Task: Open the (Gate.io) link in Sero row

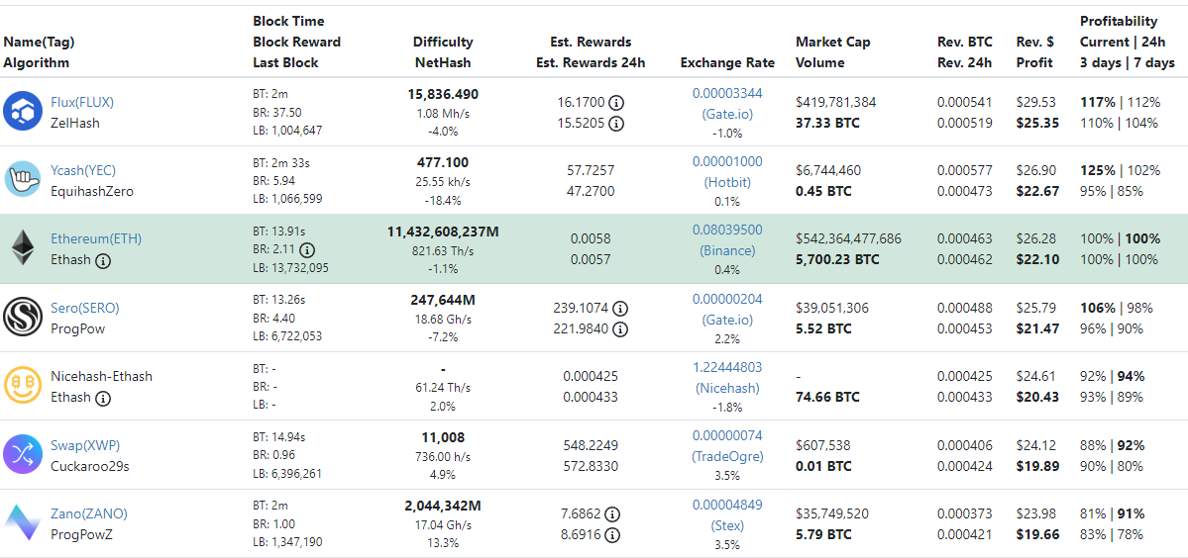Action: [727, 320]
